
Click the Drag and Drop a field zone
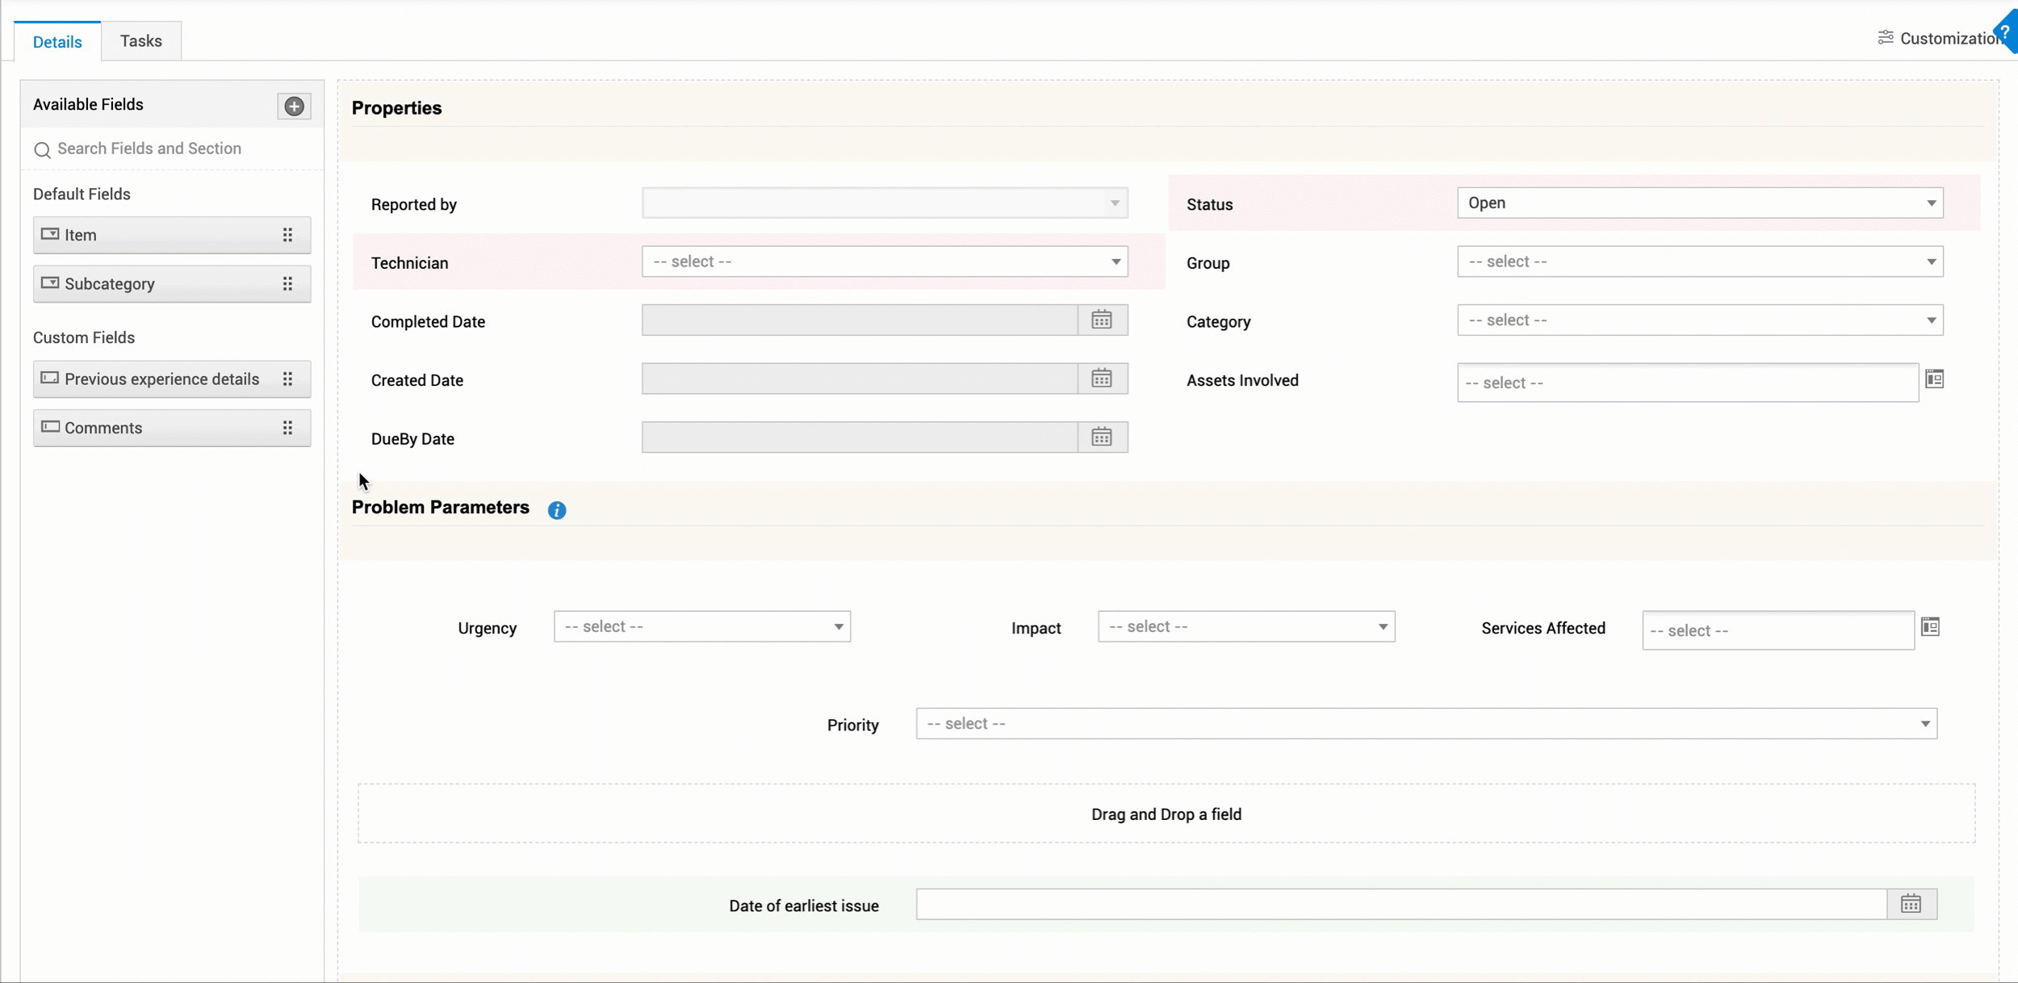(x=1166, y=814)
